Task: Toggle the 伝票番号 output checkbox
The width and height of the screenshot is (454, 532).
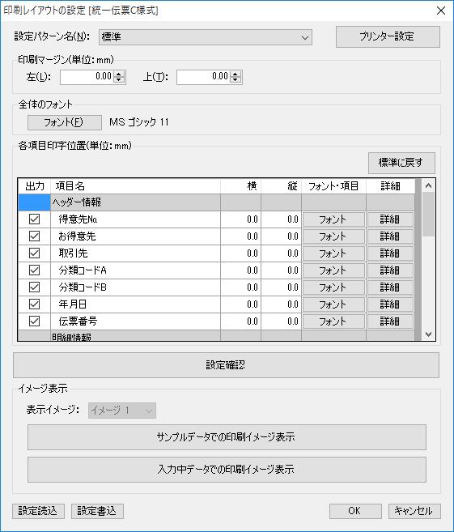Action: [x=34, y=321]
